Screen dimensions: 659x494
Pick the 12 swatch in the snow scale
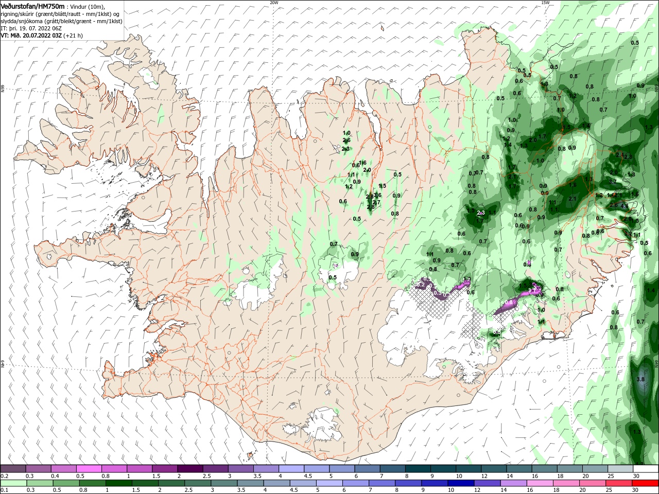[494, 469]
